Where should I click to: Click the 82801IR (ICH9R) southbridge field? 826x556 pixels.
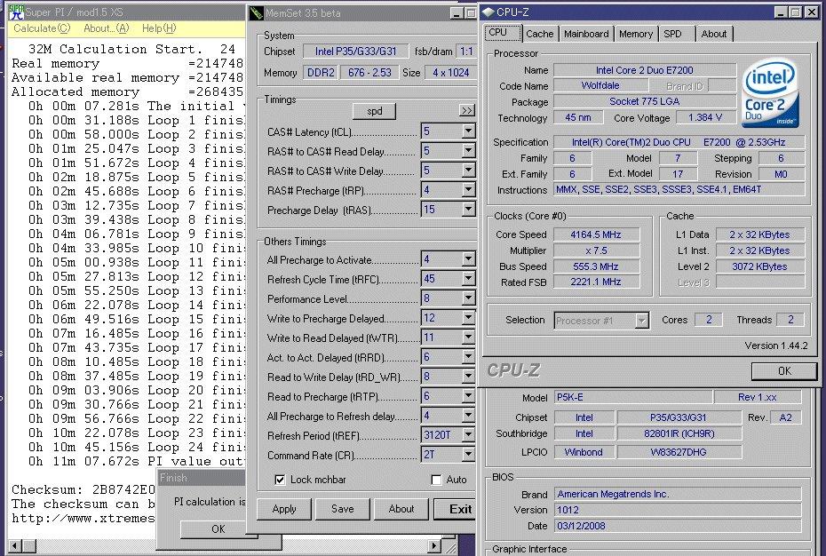[679, 433]
